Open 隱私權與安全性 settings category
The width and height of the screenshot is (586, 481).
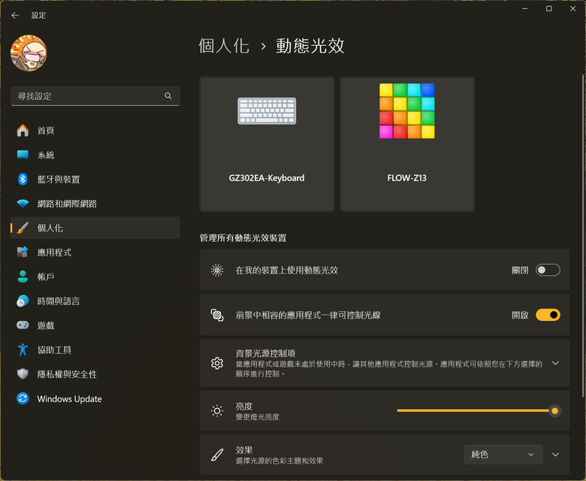coord(95,374)
